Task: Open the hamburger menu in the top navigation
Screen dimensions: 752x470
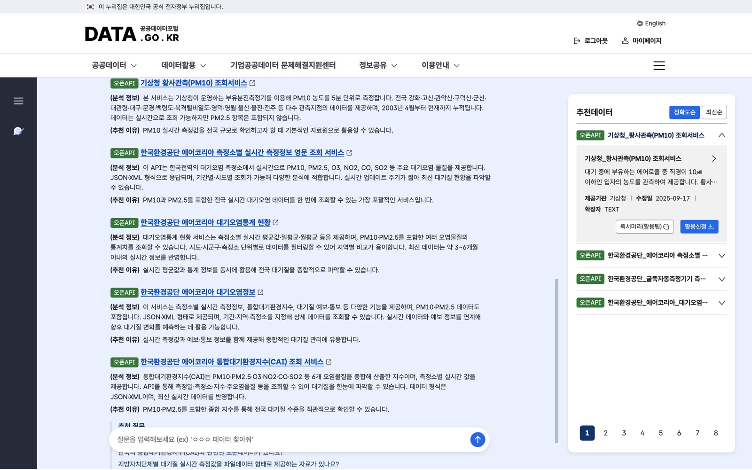Action: click(659, 65)
